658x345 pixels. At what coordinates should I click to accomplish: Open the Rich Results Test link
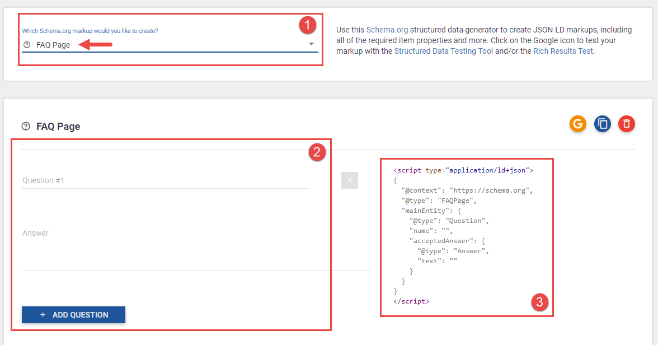pyautogui.click(x=562, y=50)
